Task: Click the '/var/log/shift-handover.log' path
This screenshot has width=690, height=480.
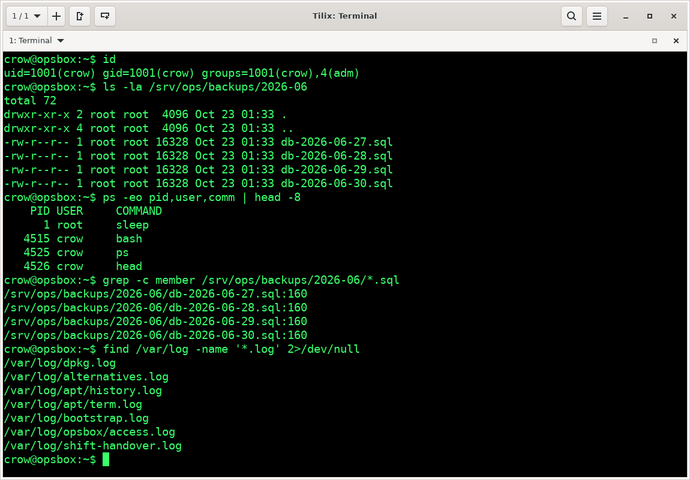Action: [x=93, y=446]
